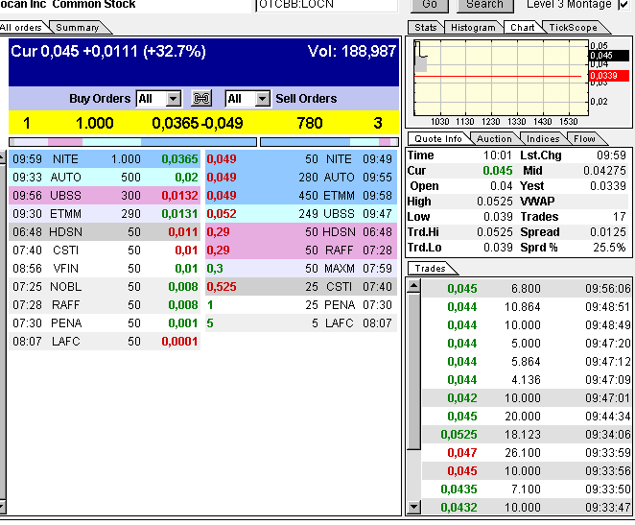Click the OTCBB:LOCN symbol input field
The height and width of the screenshot is (525, 635).
[x=326, y=5]
